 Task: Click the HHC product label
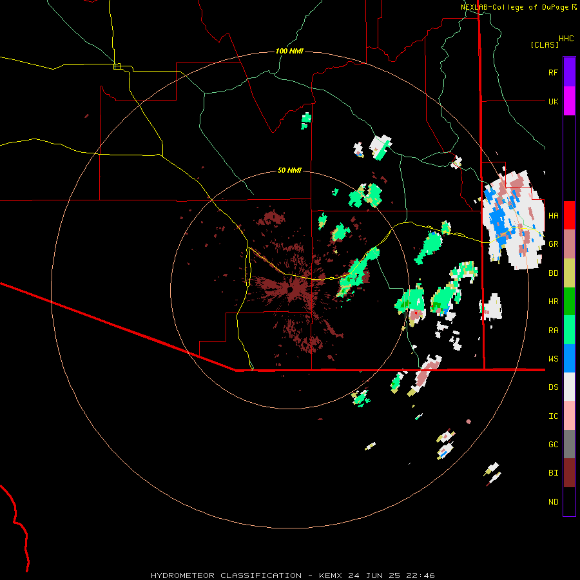pos(566,39)
